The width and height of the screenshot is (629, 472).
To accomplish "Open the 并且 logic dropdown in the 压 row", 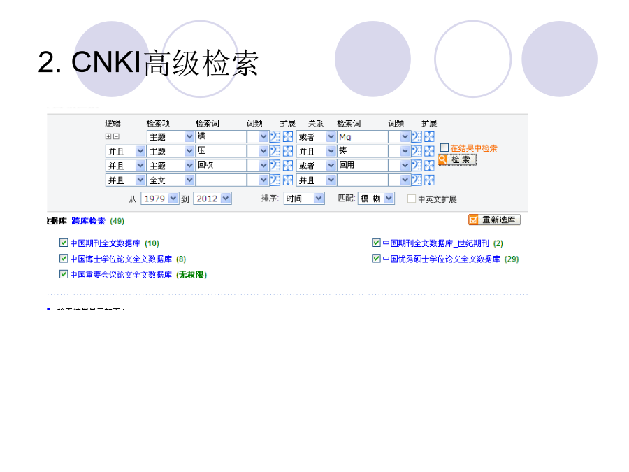I will pyautogui.click(x=125, y=151).
